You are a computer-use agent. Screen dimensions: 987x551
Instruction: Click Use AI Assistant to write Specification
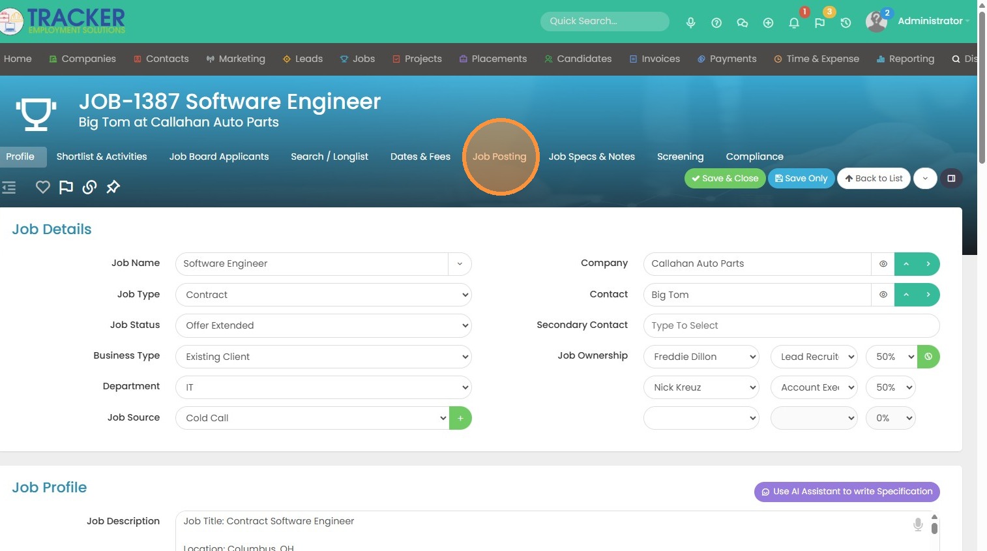(x=846, y=492)
